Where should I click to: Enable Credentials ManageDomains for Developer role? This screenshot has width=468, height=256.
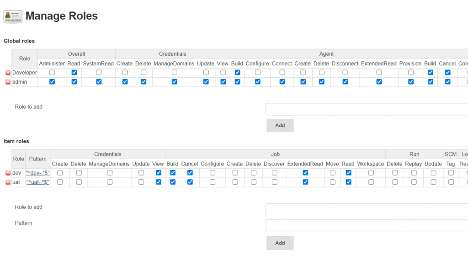pos(175,72)
